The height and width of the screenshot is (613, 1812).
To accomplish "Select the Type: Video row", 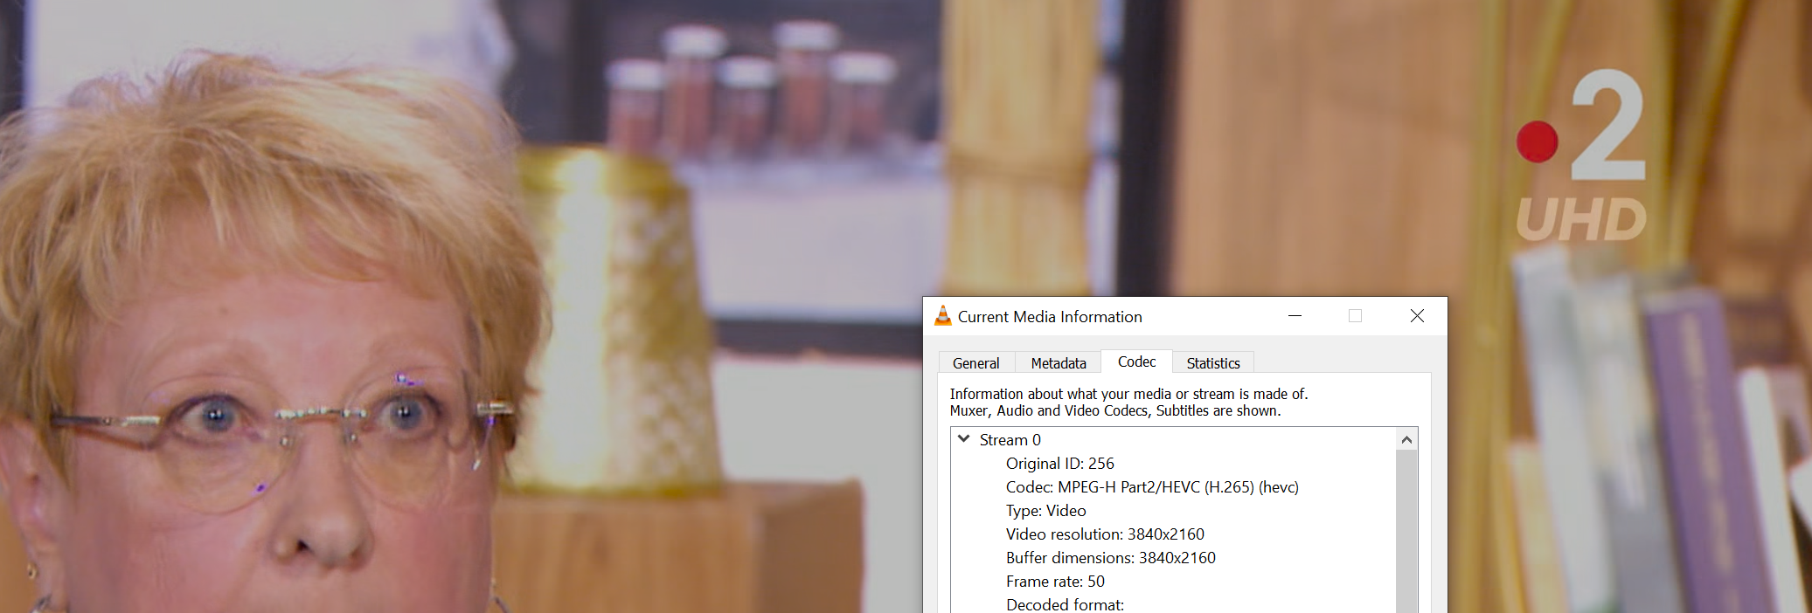I will coord(1045,511).
